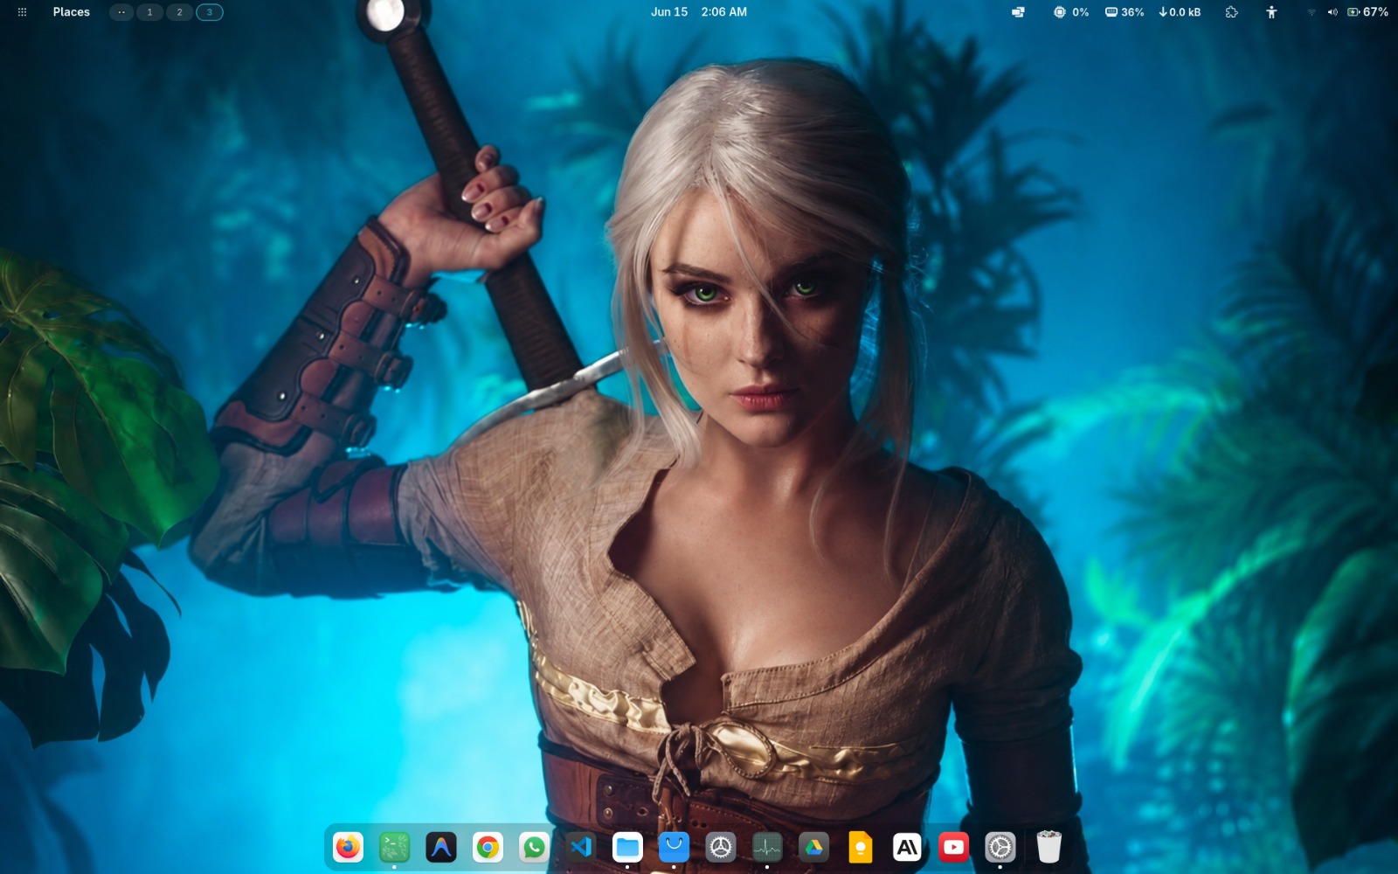Screen dimensions: 1398x874
Task: Select workspace 3 indicator
Action: pos(210,12)
